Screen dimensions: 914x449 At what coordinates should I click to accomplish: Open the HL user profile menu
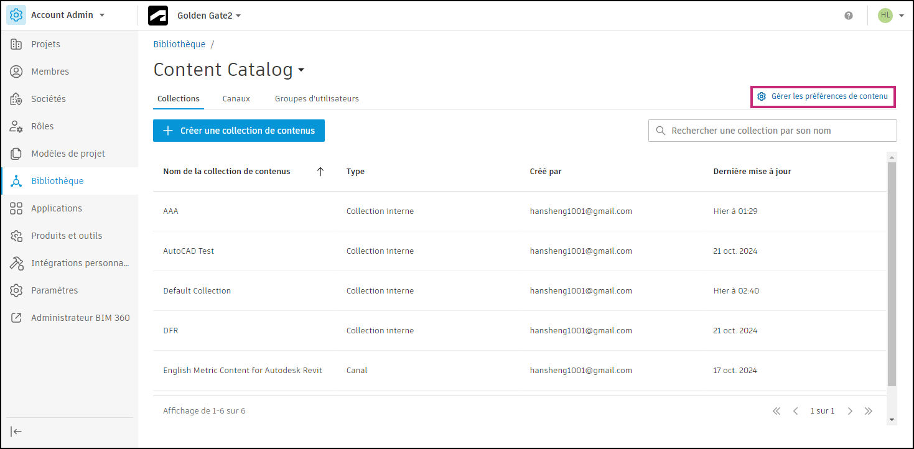(890, 16)
